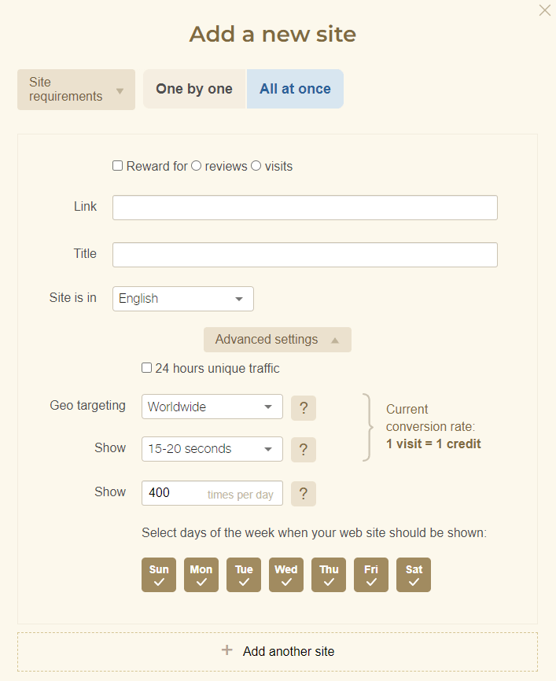The image size is (556, 681).
Task: Click into the Link input field
Action: (304, 208)
